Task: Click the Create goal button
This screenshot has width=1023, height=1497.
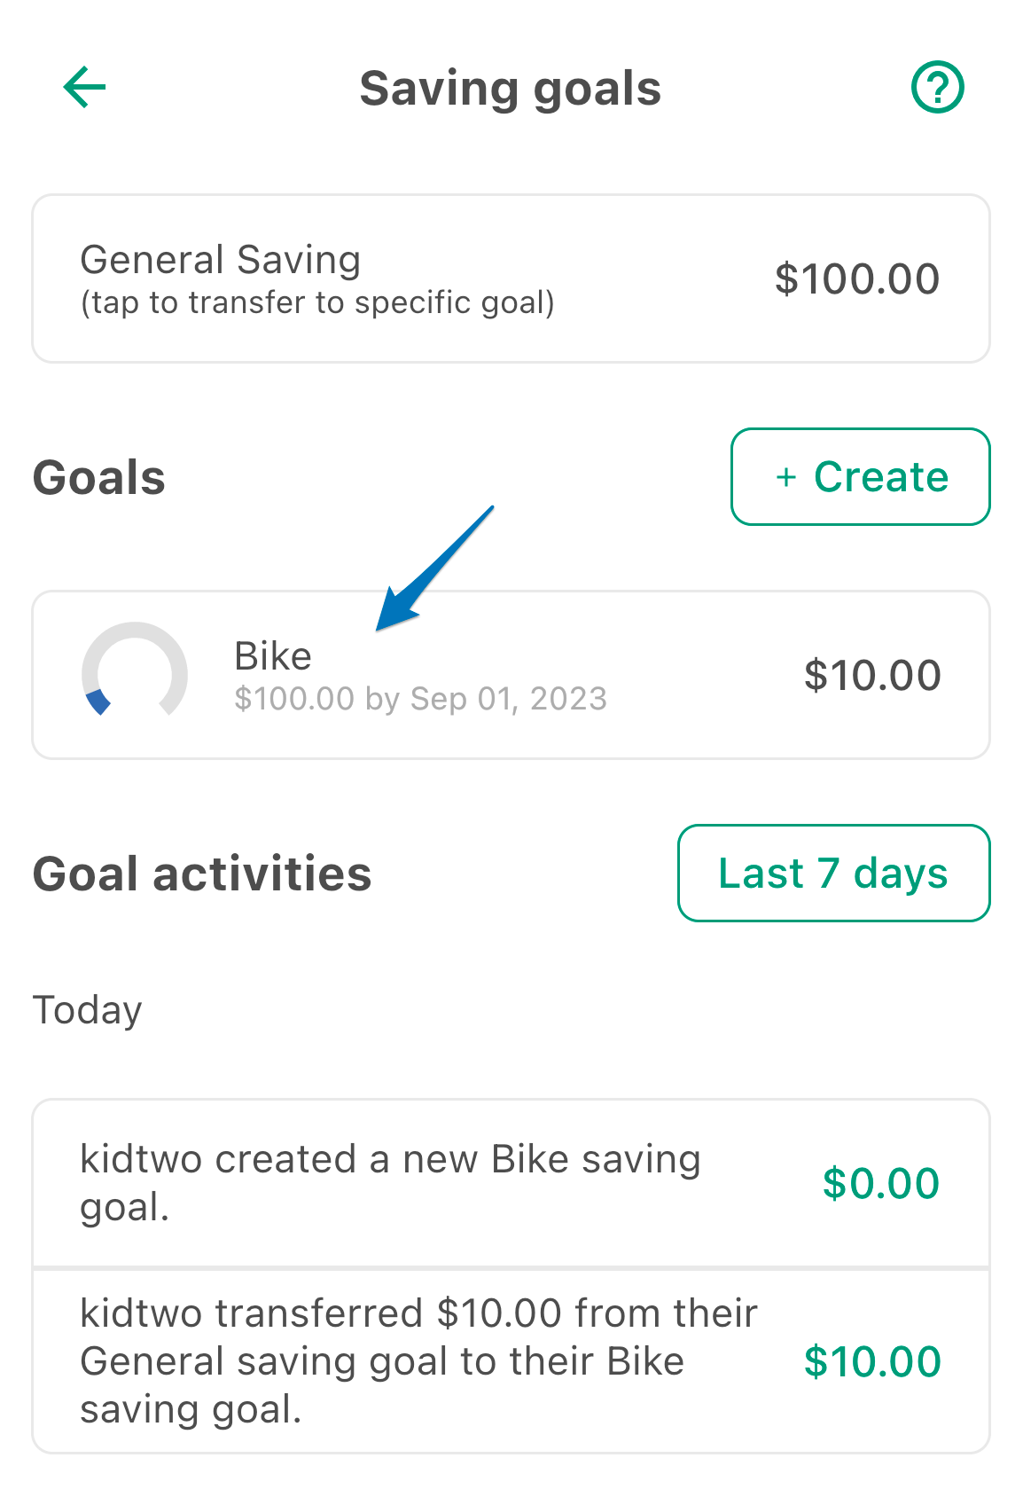Action: click(860, 477)
